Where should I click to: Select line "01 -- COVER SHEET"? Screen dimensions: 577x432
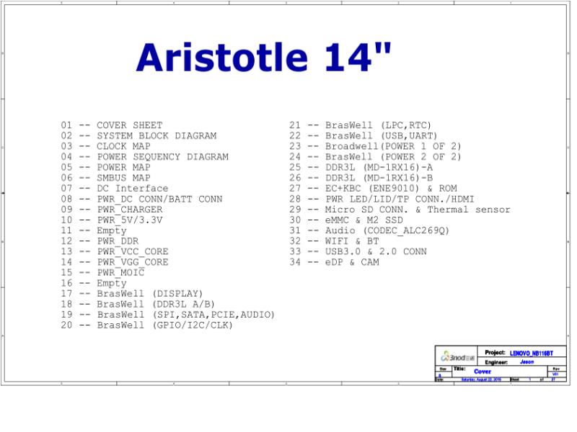click(x=112, y=125)
